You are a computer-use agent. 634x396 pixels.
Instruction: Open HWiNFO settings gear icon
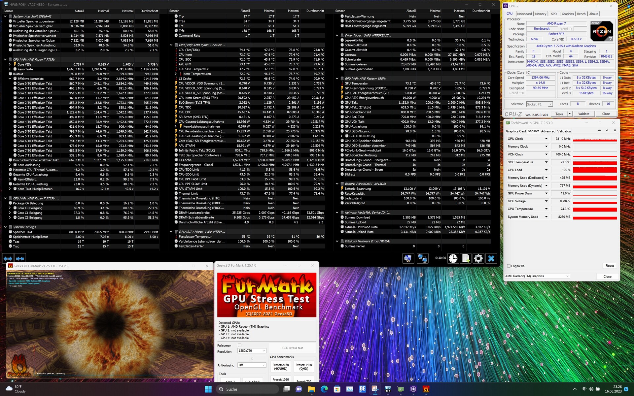pyautogui.click(x=478, y=258)
